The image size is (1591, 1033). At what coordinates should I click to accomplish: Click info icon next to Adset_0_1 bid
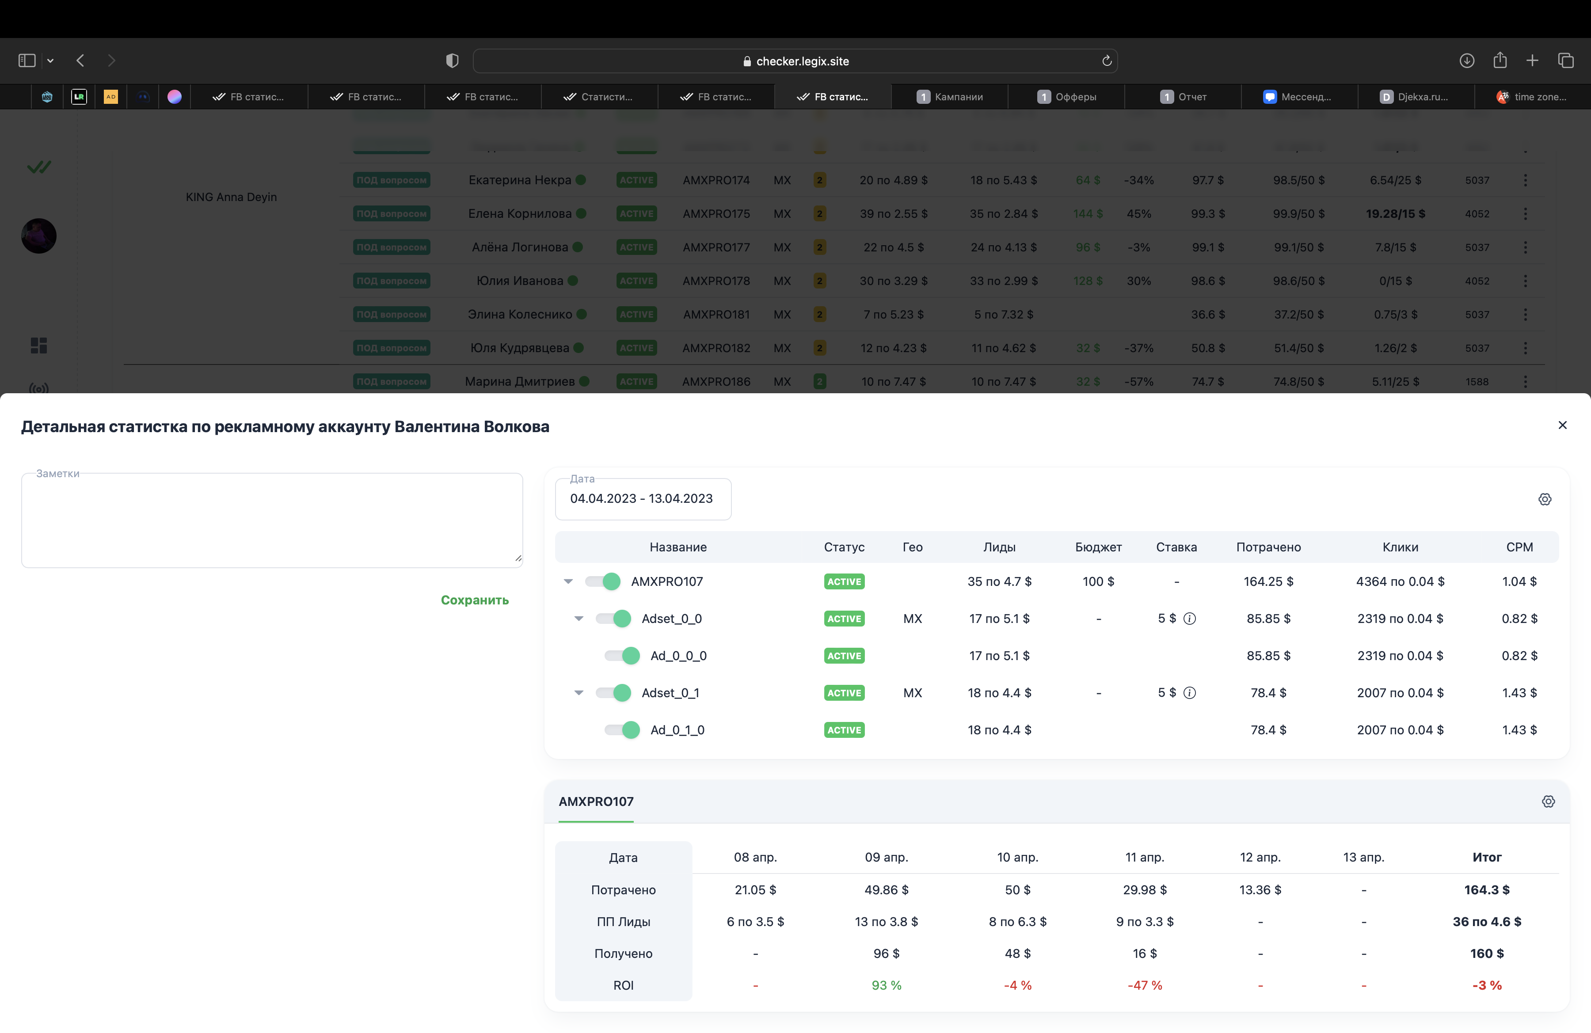coord(1190,693)
